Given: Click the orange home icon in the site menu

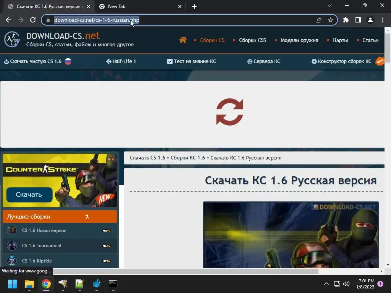Looking at the screenshot, I should pos(183,40).
